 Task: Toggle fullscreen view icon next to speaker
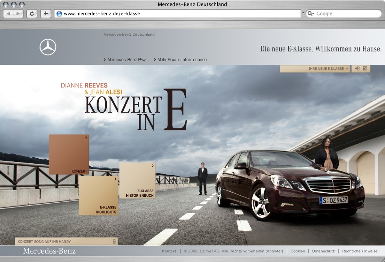pyautogui.click(x=365, y=69)
